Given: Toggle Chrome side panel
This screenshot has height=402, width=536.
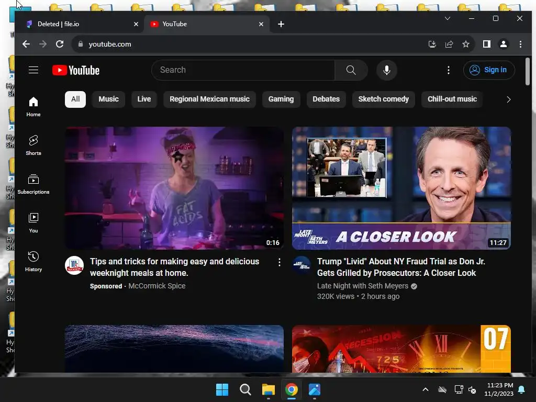Looking at the screenshot, I should click(486, 44).
